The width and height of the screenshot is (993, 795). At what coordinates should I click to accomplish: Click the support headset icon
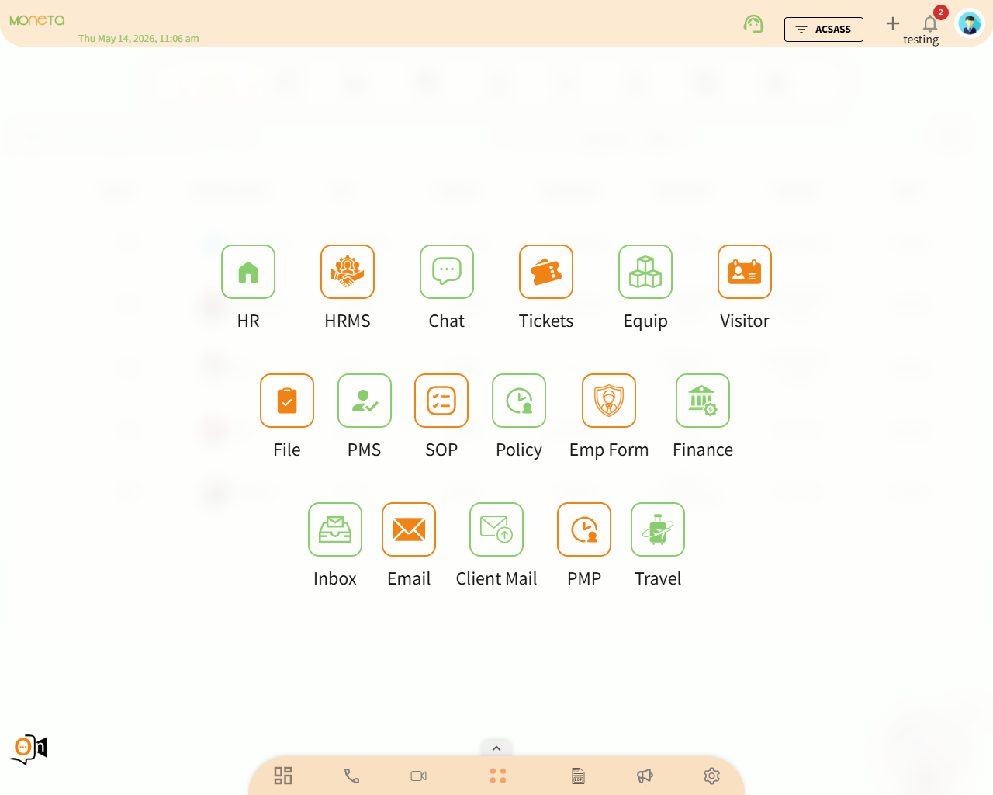tap(753, 24)
